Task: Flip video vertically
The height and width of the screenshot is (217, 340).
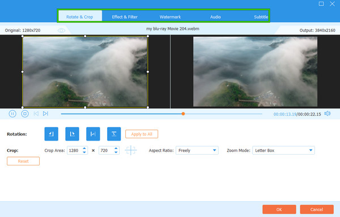Action: tap(114, 134)
